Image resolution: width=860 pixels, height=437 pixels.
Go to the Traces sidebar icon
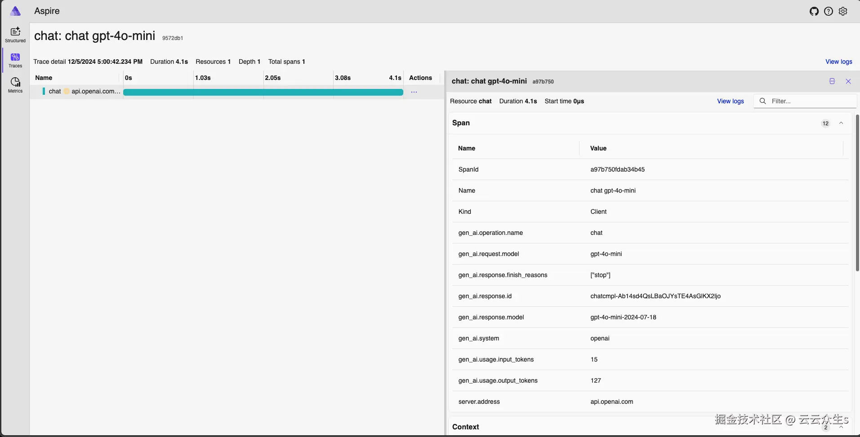[15, 60]
